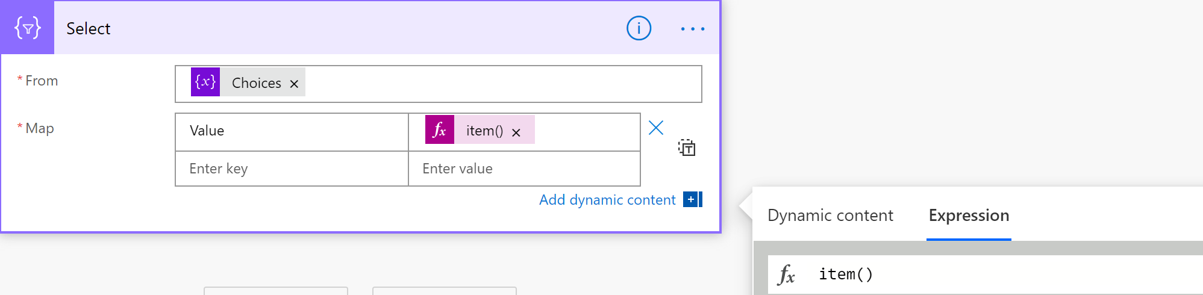The height and width of the screenshot is (295, 1203).
Task: Switch to the Dynamic content tab
Action: point(830,216)
